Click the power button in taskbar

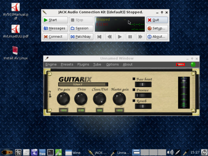click(204, 152)
